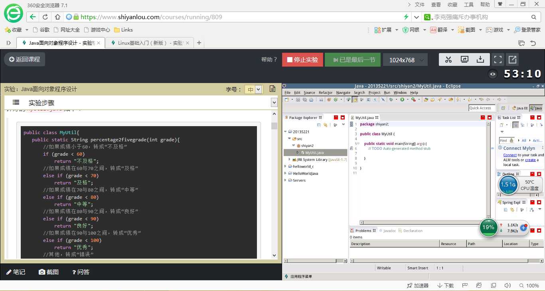Click the 帮助？ help link
This screenshot has width=545, height=291.
click(x=269, y=59)
